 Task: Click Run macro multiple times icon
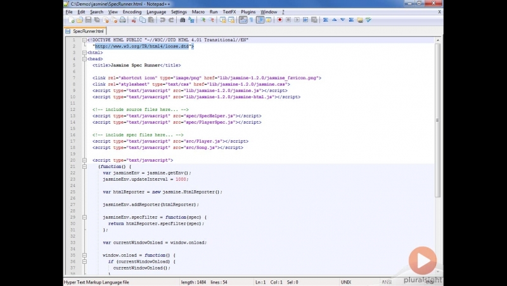[305, 20]
